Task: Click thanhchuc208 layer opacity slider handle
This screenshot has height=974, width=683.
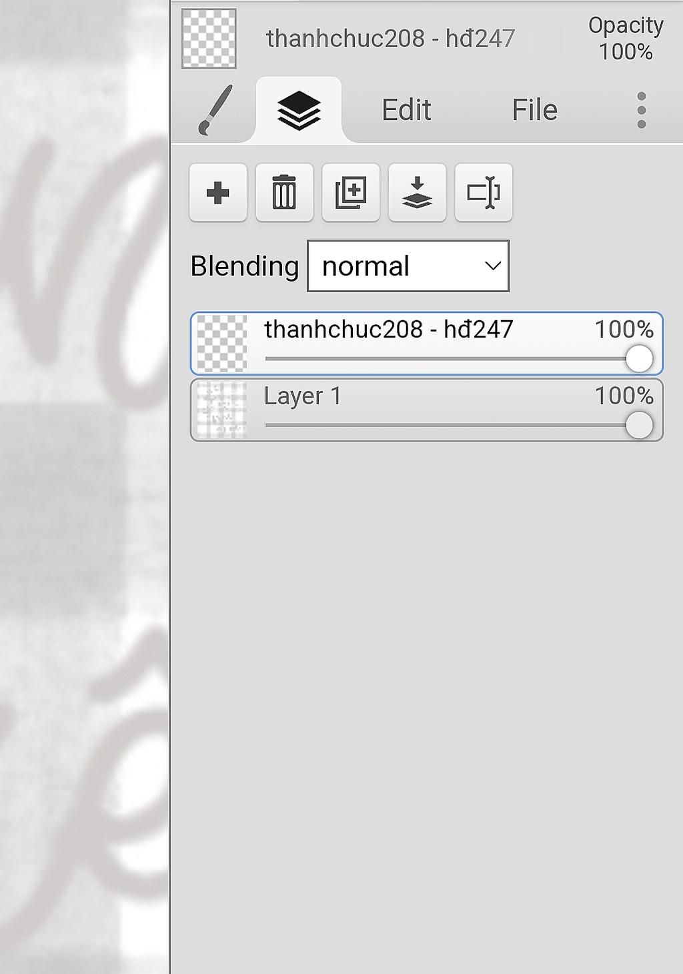Action: pyautogui.click(x=639, y=359)
